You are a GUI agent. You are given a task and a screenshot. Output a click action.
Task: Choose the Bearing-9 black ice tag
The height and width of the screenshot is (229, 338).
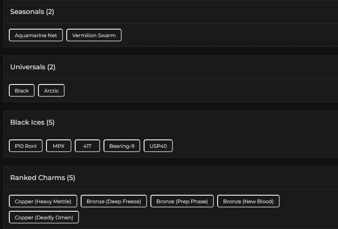[x=122, y=146]
